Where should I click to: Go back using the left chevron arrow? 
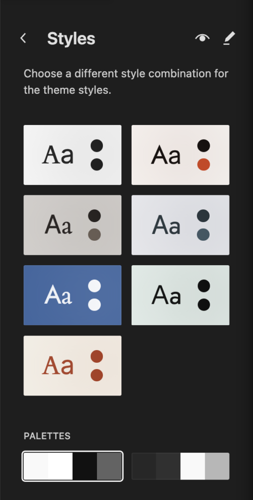point(23,38)
